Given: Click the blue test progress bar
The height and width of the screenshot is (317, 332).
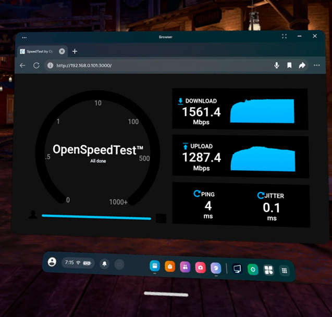Looking at the screenshot, I should click(96, 217).
